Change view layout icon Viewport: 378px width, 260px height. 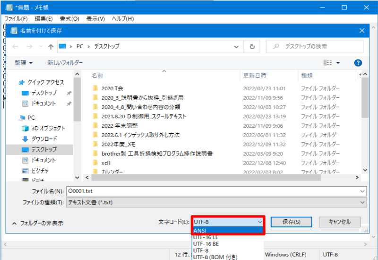pyautogui.click(x=327, y=63)
